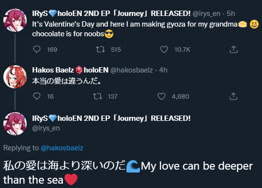The image size is (262, 188).
Task: Click the IRyS display name on the bottom reply
Action: 111,118
